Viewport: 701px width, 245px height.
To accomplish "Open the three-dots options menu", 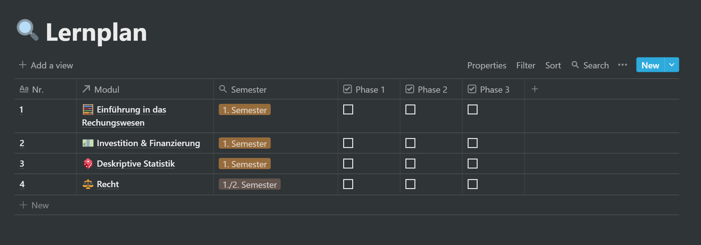I will (622, 65).
